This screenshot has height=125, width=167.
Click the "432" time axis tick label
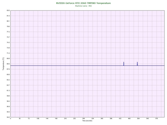(x=120, y=119)
